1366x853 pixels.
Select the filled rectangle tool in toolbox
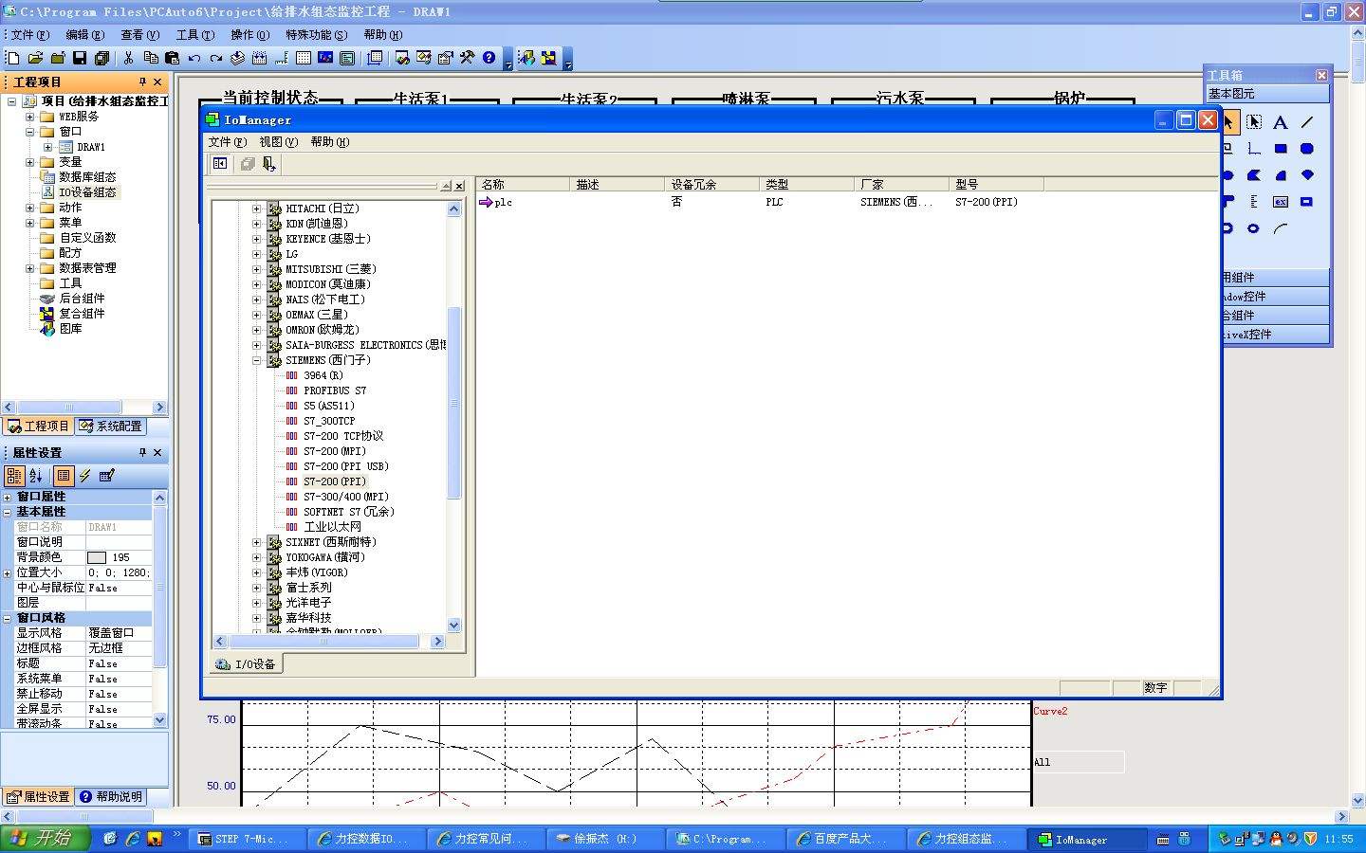click(x=1280, y=149)
